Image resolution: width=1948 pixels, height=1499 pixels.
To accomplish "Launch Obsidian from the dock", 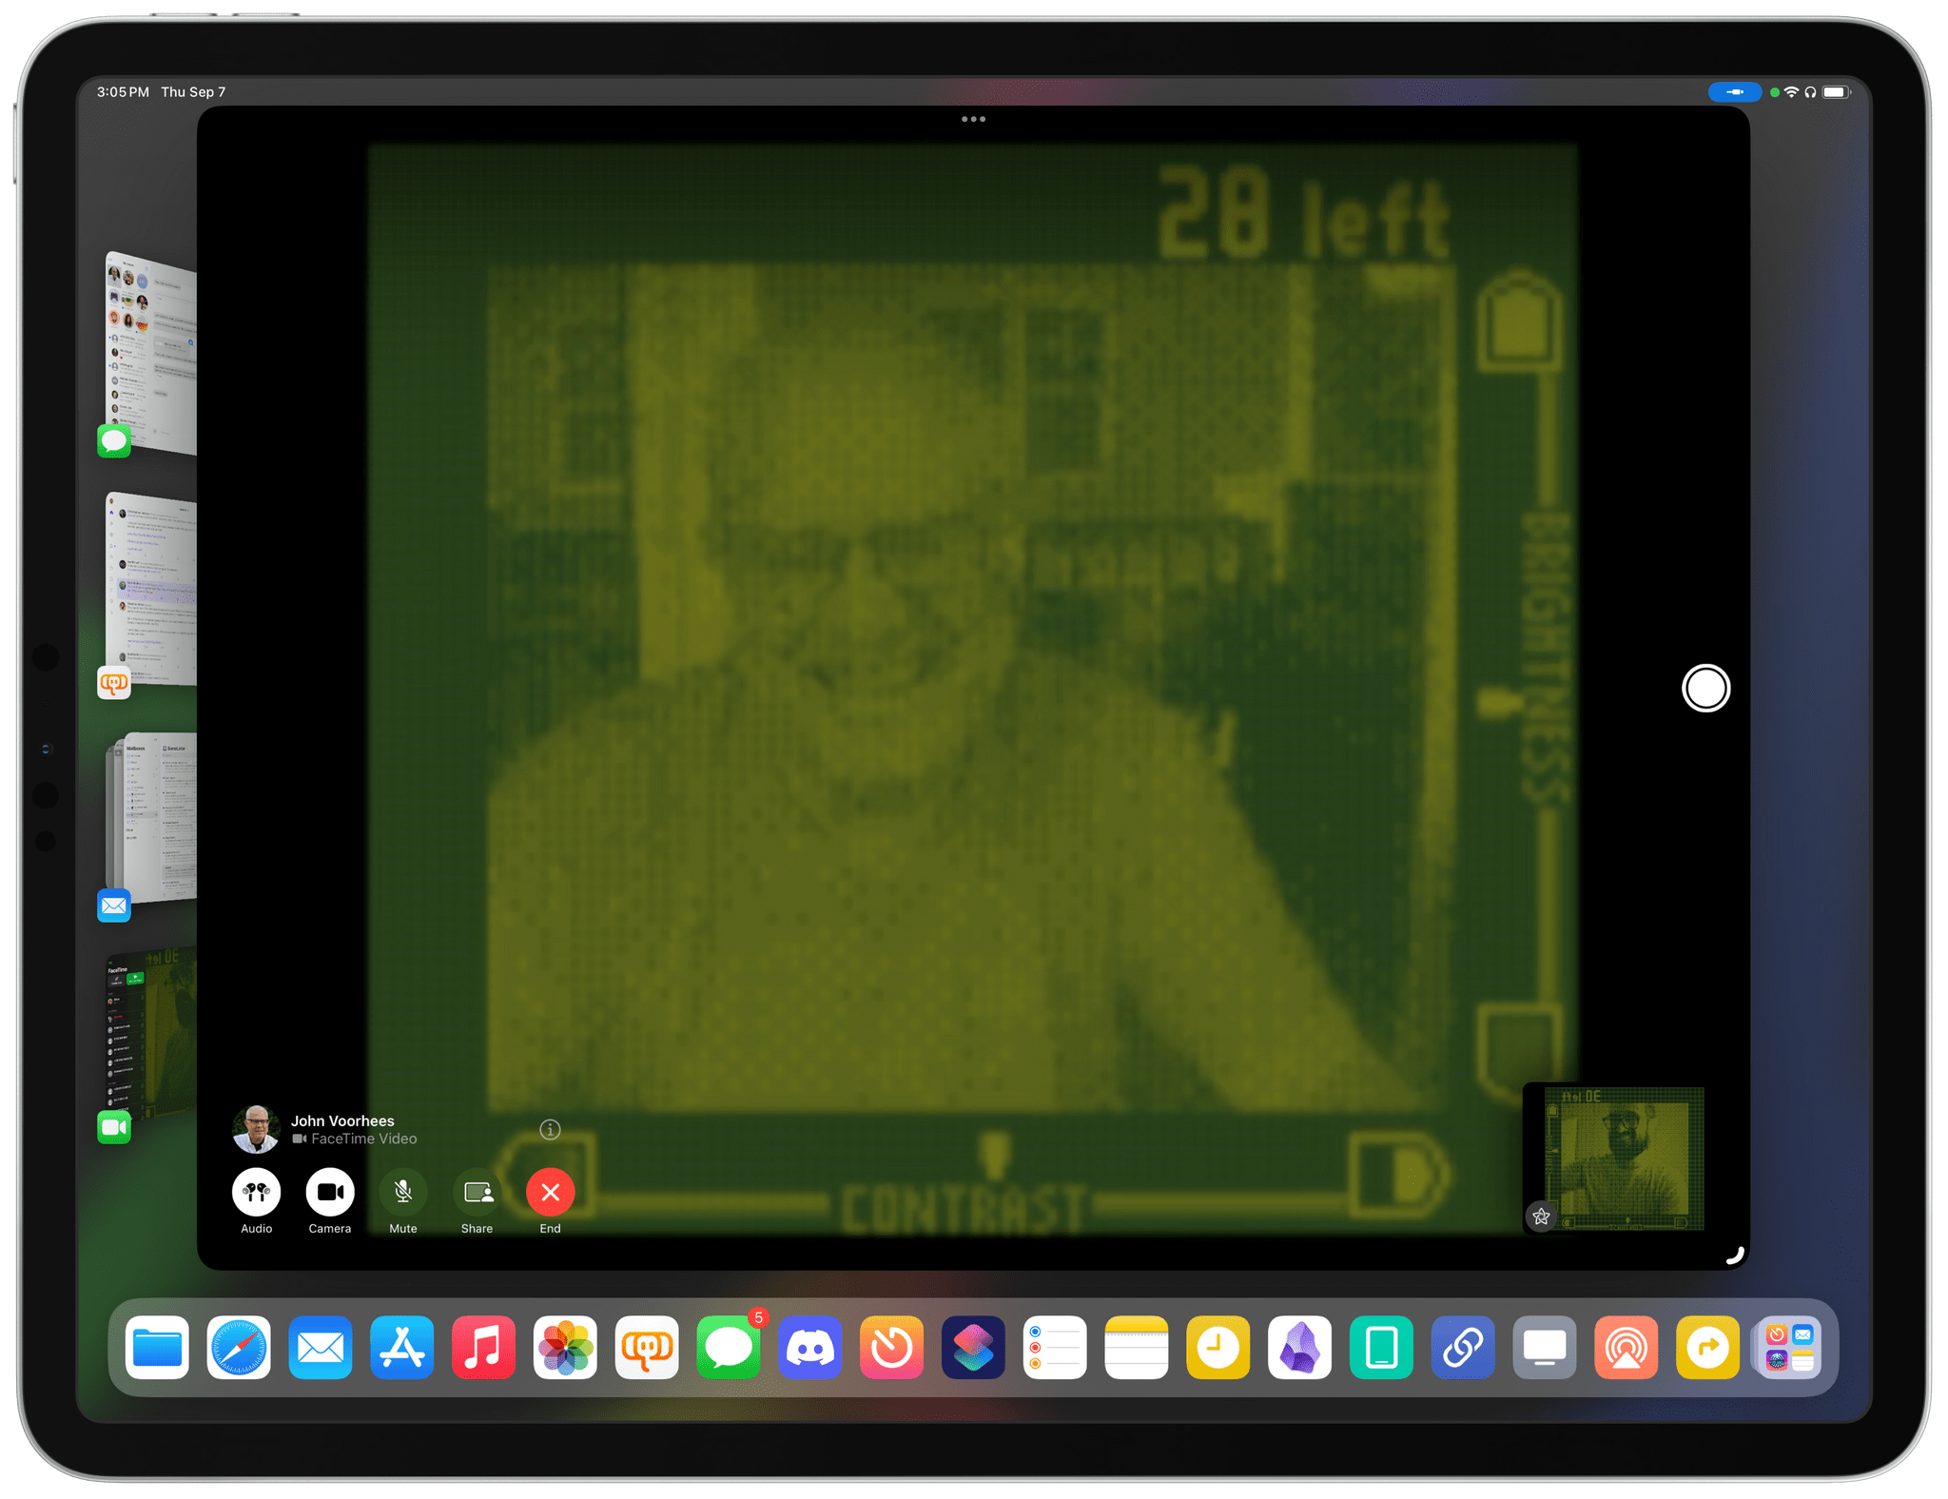I will coord(1299,1347).
